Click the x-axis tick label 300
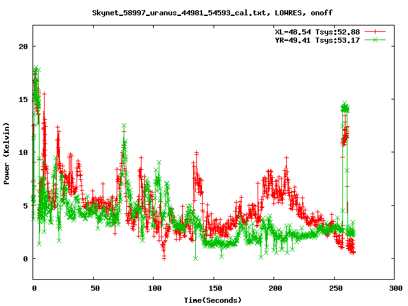This screenshot has height=306, width=408. coord(396,288)
